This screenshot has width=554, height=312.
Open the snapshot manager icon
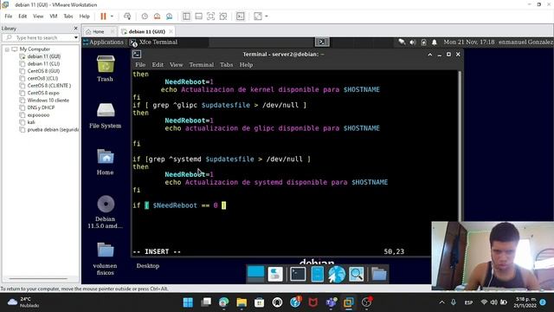tap(170, 16)
